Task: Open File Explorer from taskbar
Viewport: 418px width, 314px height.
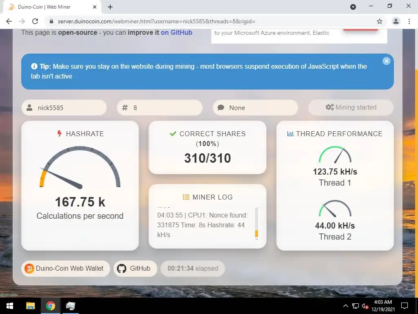Action: (x=30, y=306)
